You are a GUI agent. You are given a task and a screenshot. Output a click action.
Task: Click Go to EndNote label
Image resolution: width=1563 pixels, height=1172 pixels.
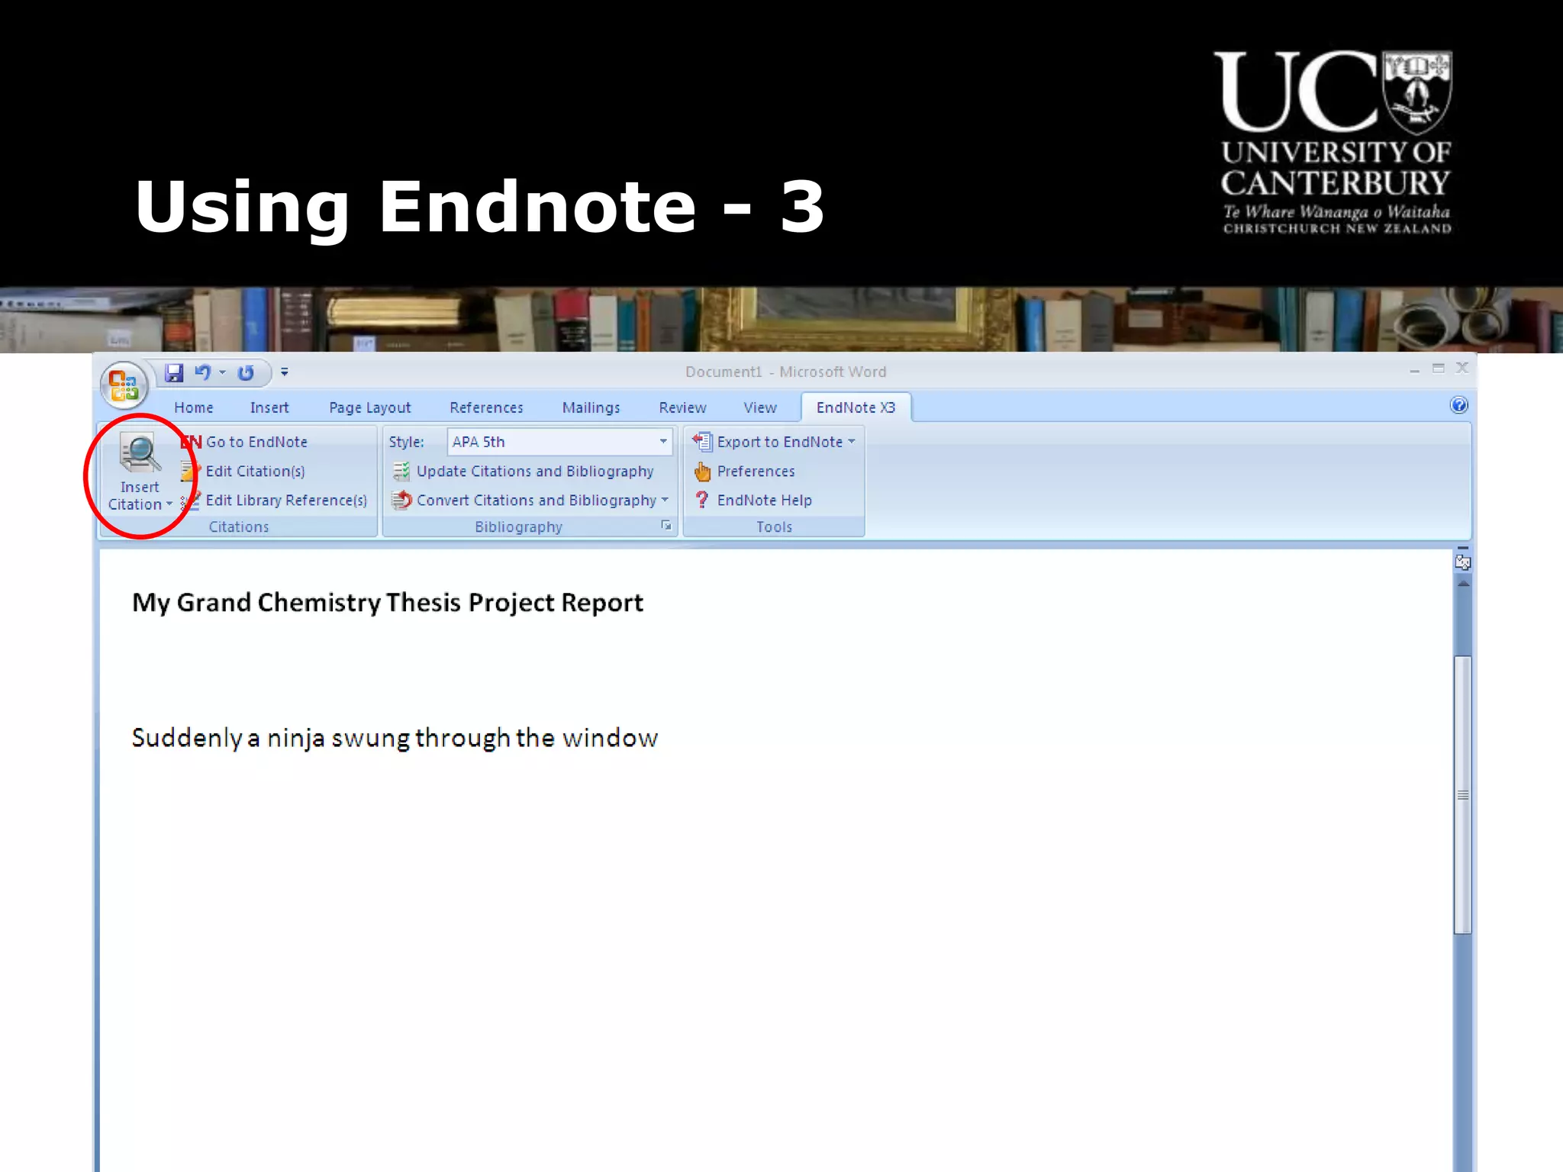[256, 442]
